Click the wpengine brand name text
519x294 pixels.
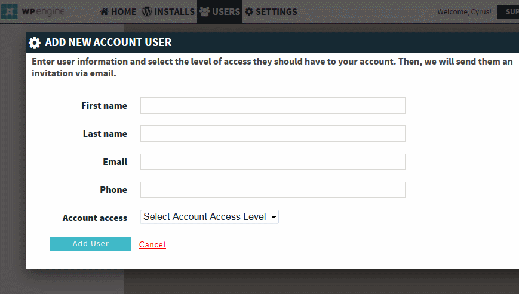coord(43,11)
